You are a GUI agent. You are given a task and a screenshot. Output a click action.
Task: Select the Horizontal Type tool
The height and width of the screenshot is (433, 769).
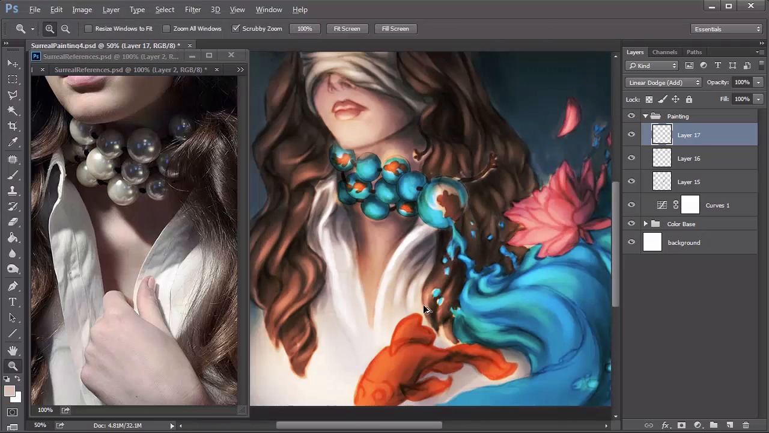[x=13, y=302]
